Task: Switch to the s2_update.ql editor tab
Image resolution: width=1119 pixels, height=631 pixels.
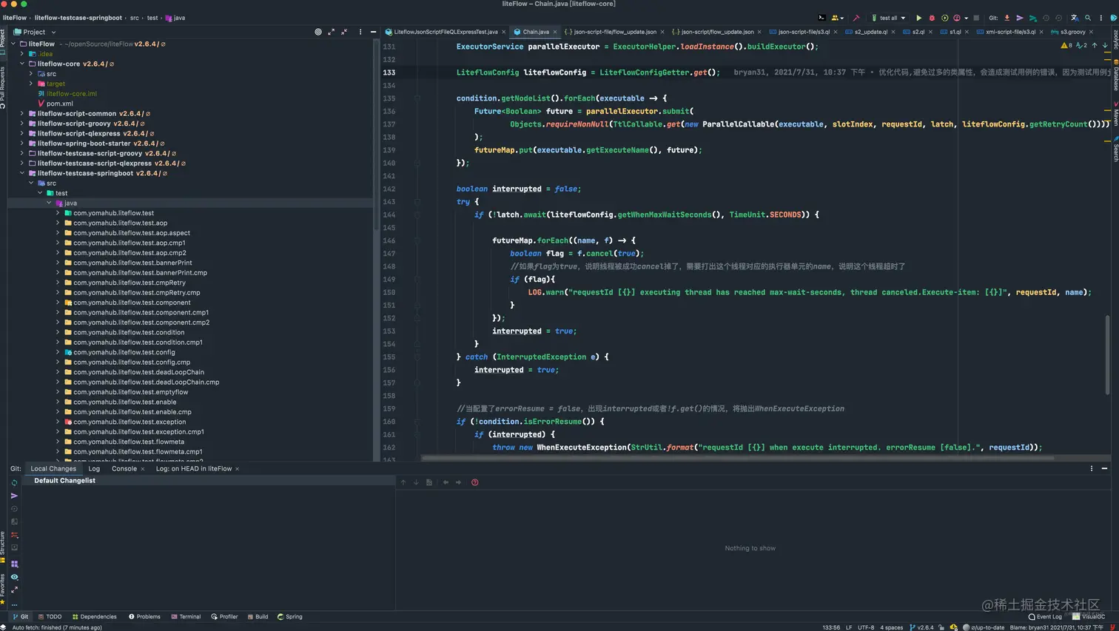Action: coord(870,32)
